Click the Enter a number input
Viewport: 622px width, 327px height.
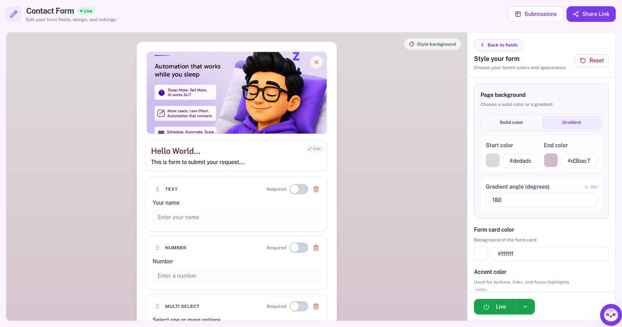(x=237, y=276)
